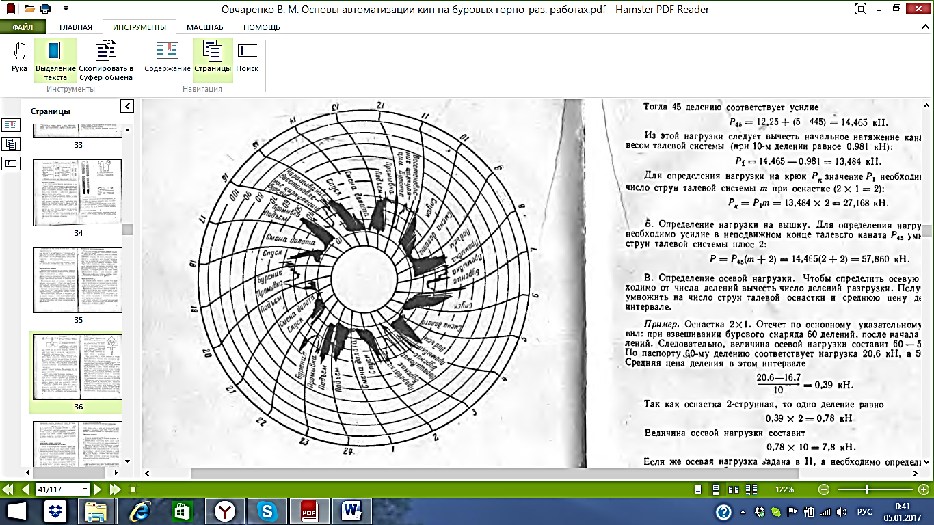Activate the Выделение текста tool

[x=55, y=59]
